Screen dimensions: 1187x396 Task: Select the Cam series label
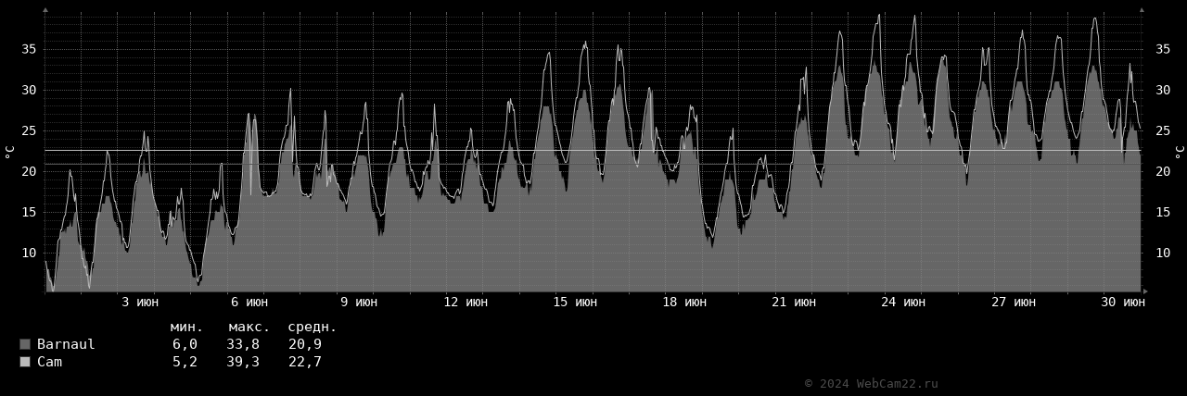click(49, 362)
